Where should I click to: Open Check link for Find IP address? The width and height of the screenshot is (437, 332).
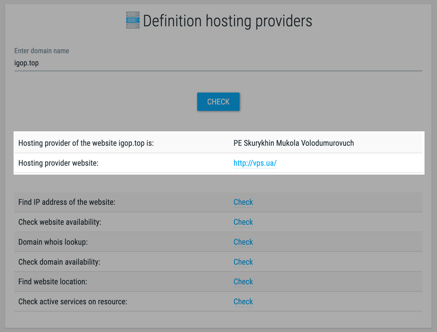(x=243, y=202)
